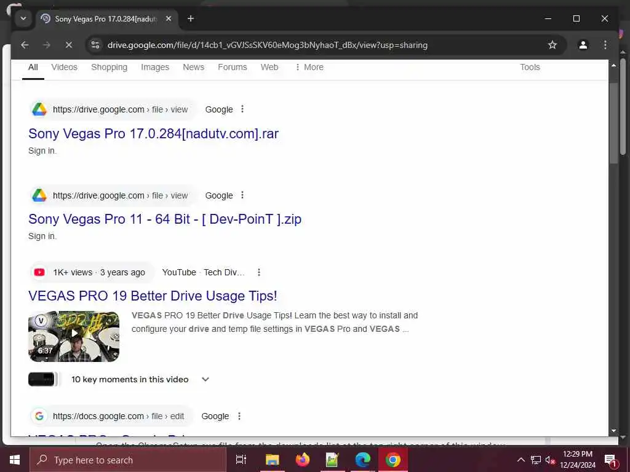This screenshot has height=472, width=630.
Task: Click scrollbar down arrow in Chrome
Action: (x=613, y=431)
